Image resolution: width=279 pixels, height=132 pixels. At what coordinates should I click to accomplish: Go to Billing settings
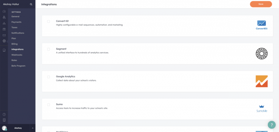click(14, 44)
